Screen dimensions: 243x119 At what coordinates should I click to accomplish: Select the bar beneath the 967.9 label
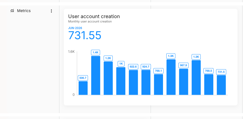click(184, 82)
